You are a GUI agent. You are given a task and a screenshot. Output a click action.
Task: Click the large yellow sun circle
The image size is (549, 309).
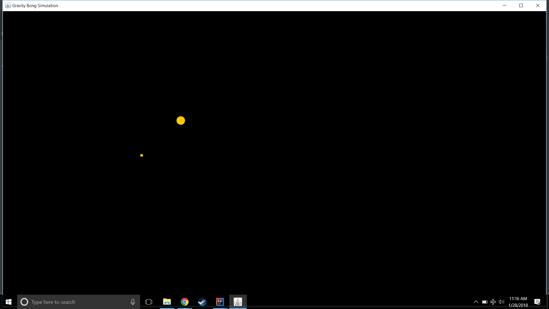[x=181, y=120]
